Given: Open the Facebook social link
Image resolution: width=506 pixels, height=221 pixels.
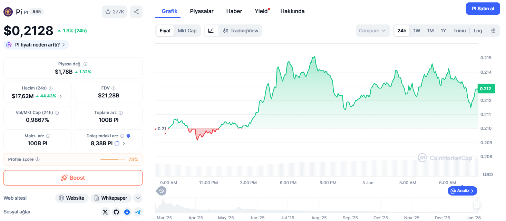Looking at the screenshot, I should [127, 212].
